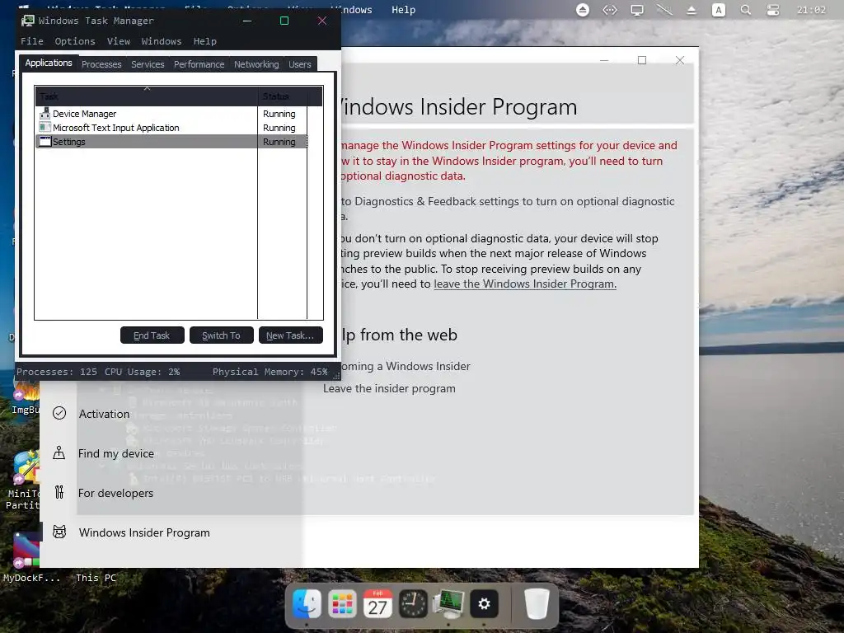Click the Activation checkmark icon in Settings

(59, 414)
